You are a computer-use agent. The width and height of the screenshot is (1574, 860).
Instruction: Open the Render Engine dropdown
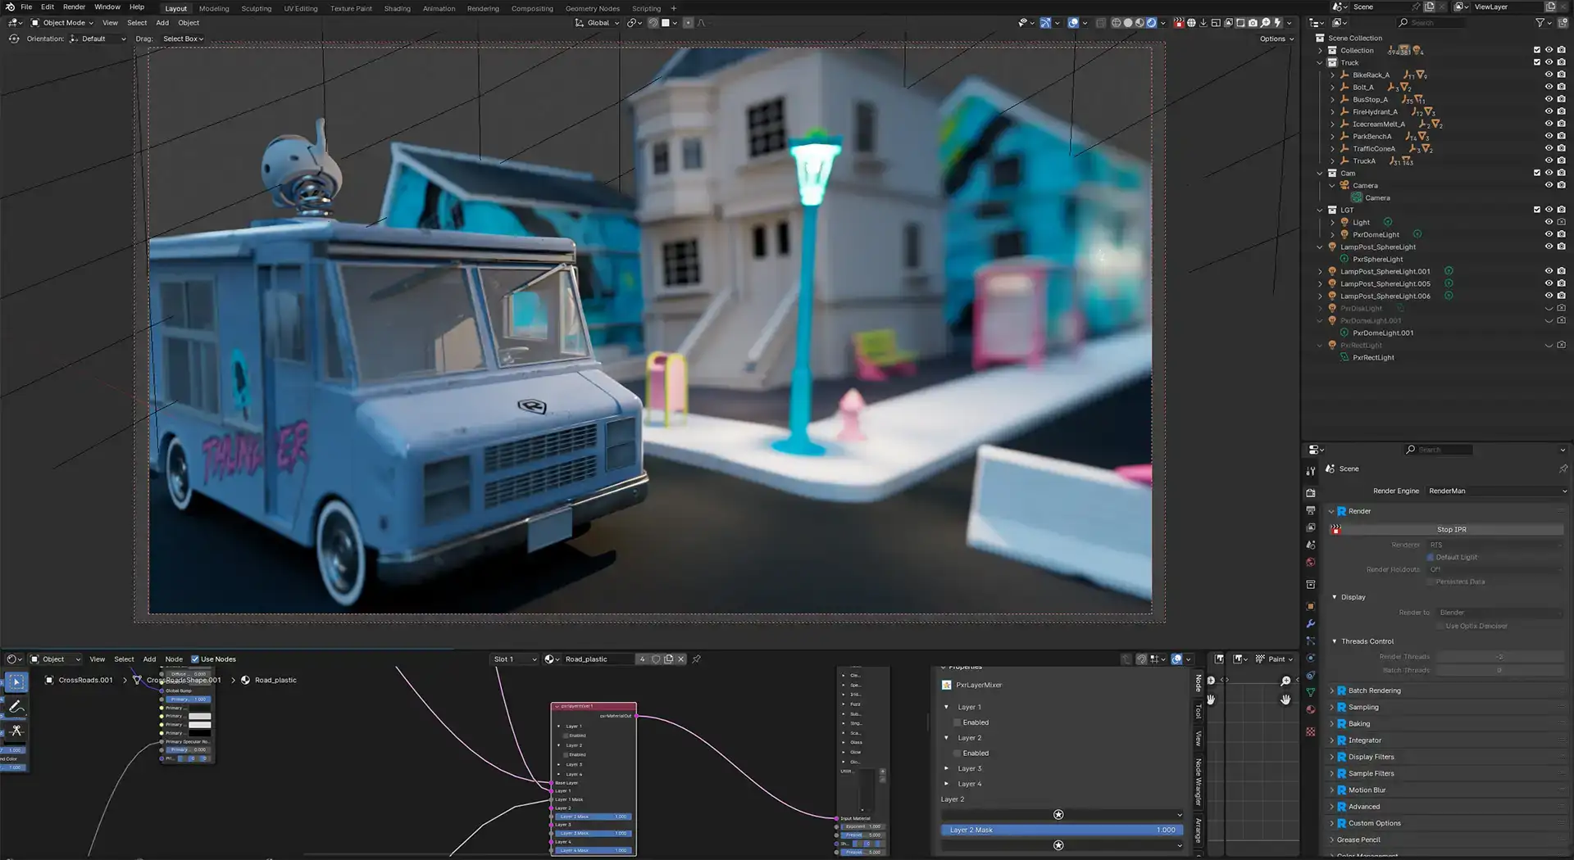[x=1496, y=491]
